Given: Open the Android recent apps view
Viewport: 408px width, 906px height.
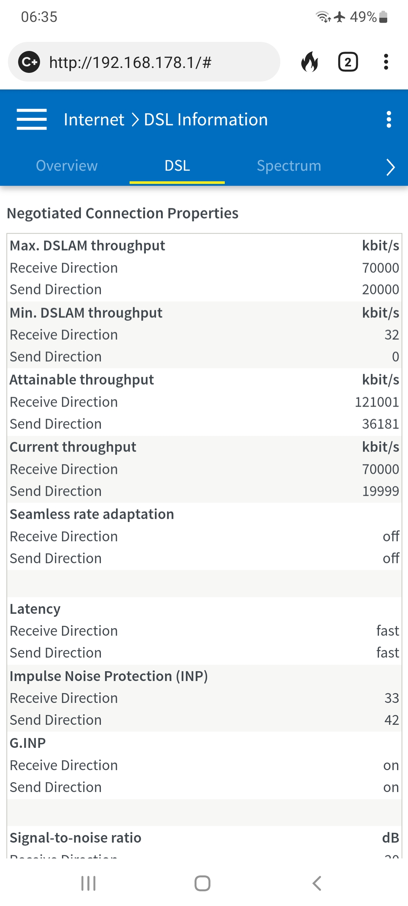Looking at the screenshot, I should tap(88, 883).
